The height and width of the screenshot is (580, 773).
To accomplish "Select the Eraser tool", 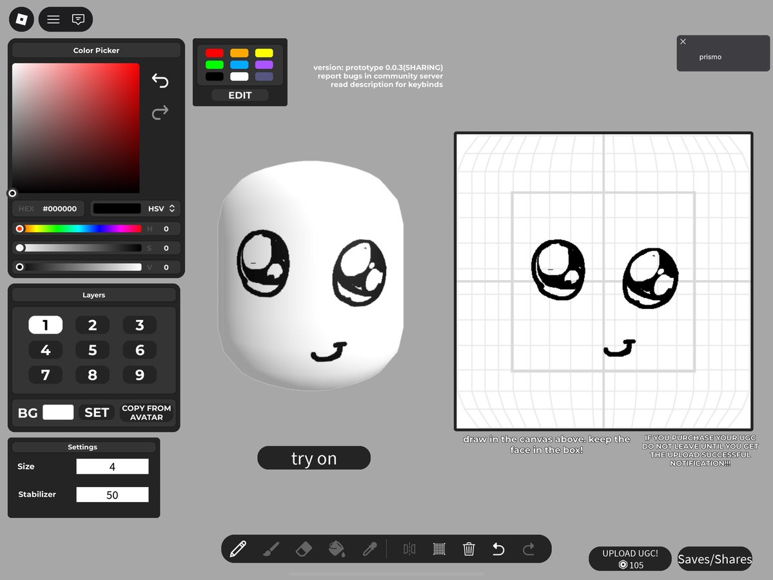I will (304, 549).
